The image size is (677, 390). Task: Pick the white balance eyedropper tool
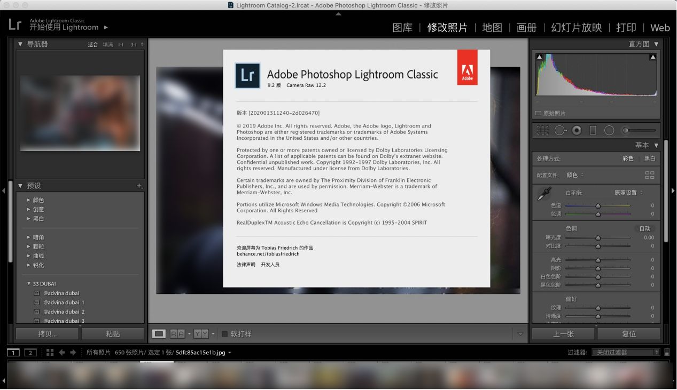(544, 194)
